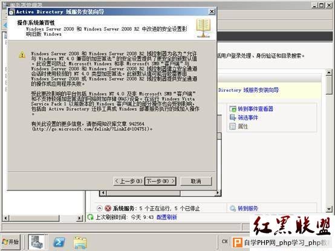The height and width of the screenshot is (251, 335).
Task: Click the Next step (下一步) button
Action: pyautogui.click(x=160, y=181)
